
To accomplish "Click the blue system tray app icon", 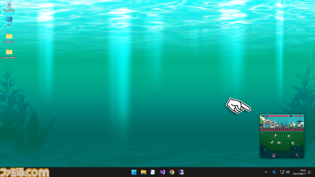I will tap(274, 172).
